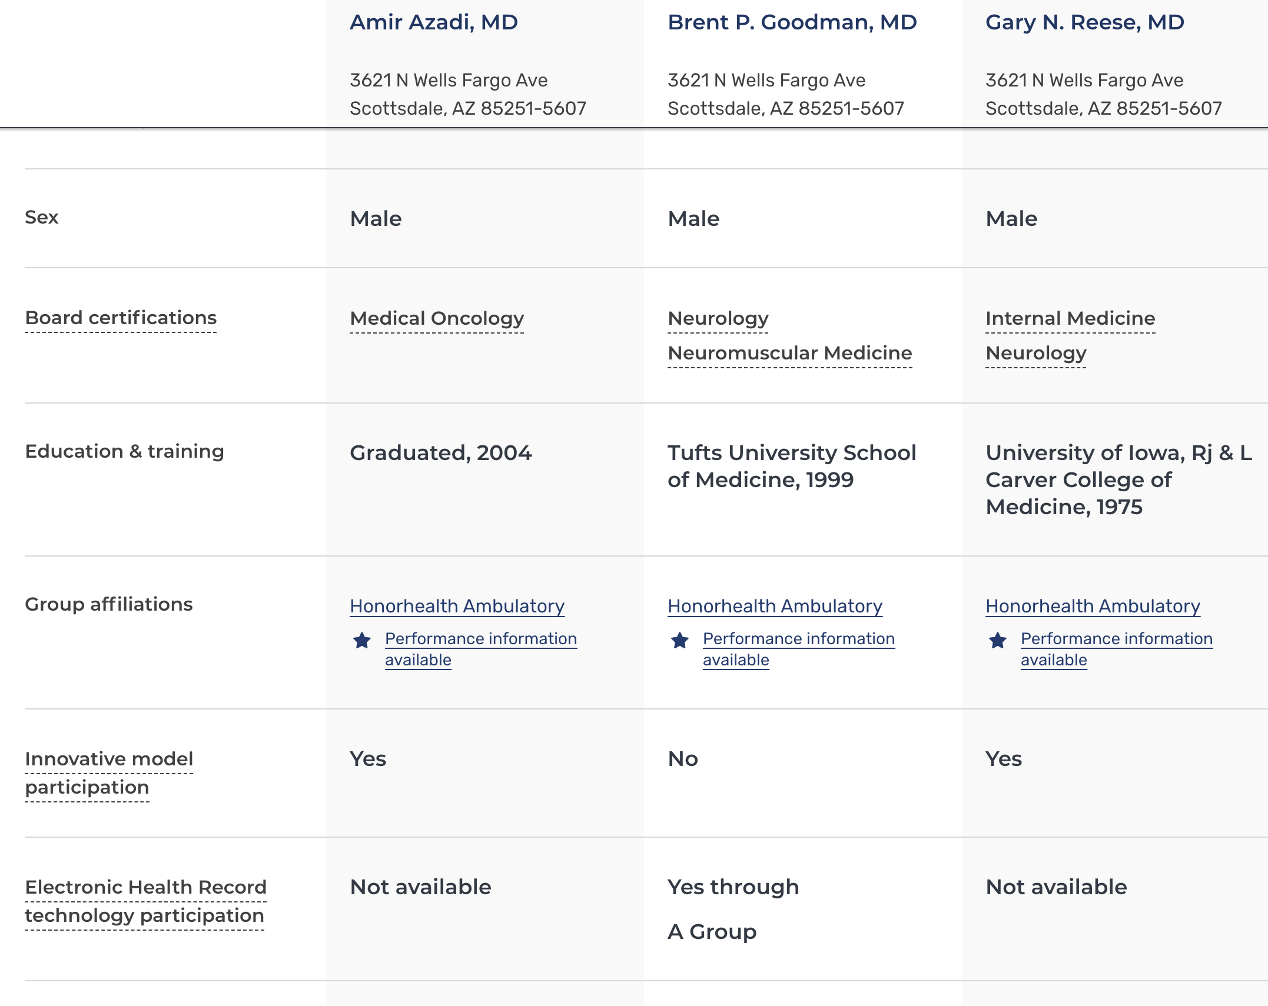The height and width of the screenshot is (1006, 1268).
Task: Open Gary N. Reese, MD profile
Action: coord(1085,22)
